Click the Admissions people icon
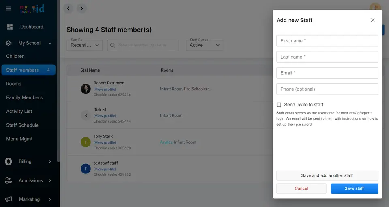 click(9, 180)
